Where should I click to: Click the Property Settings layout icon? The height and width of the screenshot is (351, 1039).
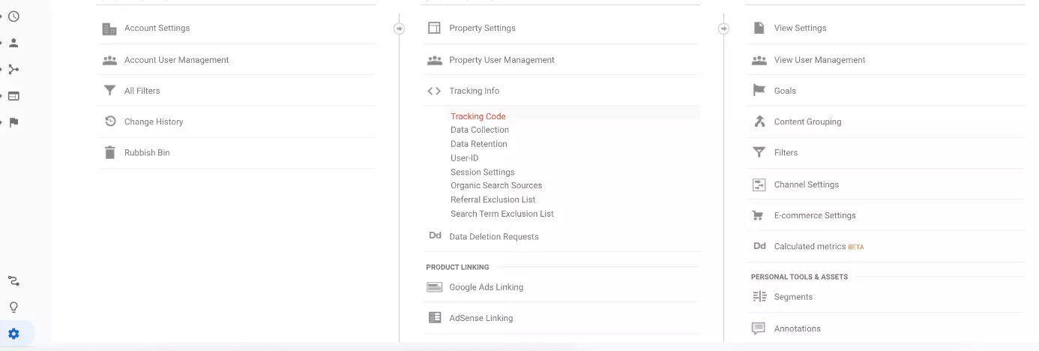(x=434, y=28)
